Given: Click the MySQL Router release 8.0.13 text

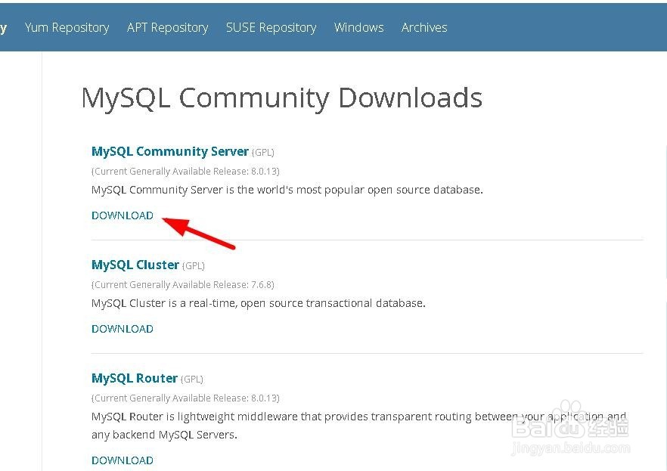Looking at the screenshot, I should coord(185,398).
